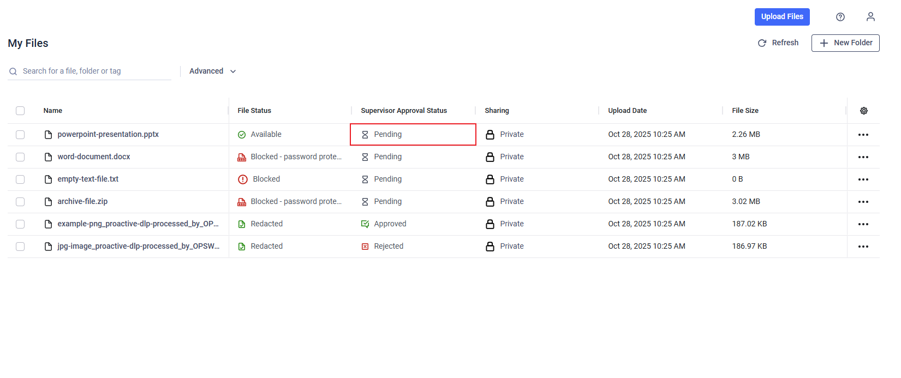Refresh the file list
Viewport: 901px width, 378px height.
(x=778, y=43)
